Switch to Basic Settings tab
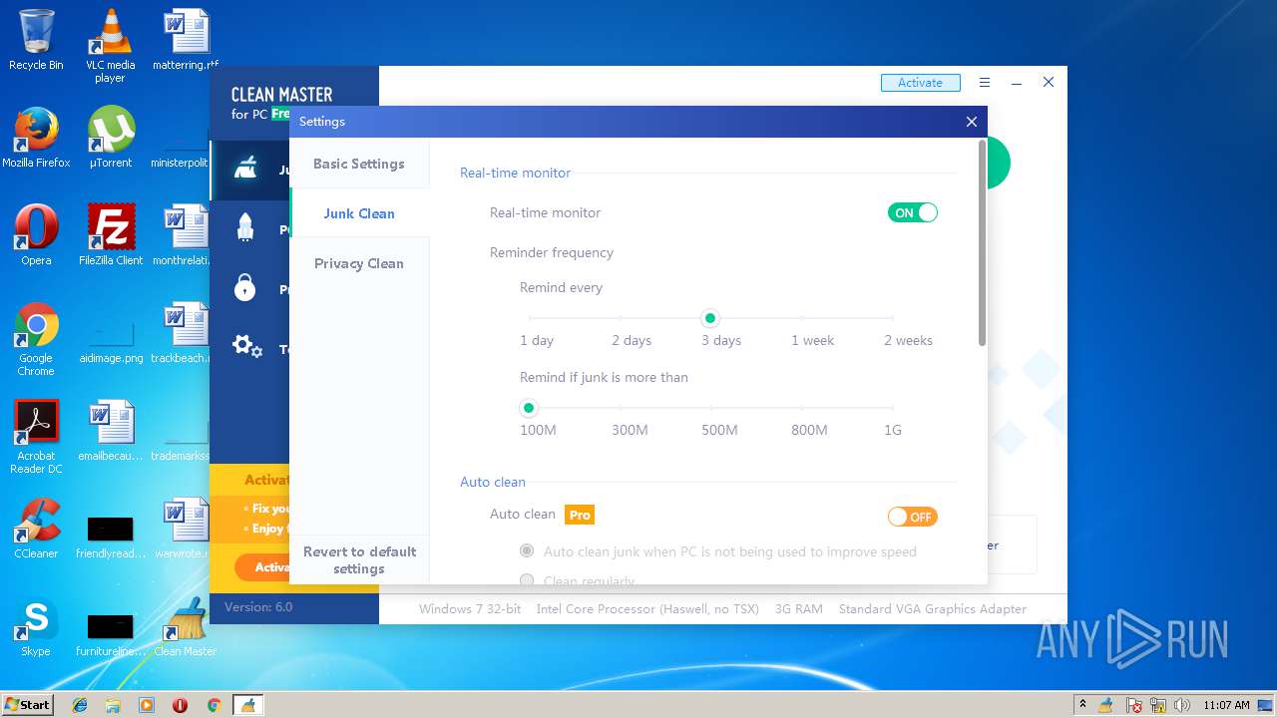This screenshot has width=1277, height=718. click(359, 164)
